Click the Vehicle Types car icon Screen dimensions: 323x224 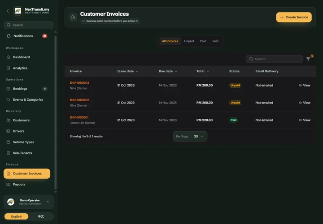pos(8,142)
